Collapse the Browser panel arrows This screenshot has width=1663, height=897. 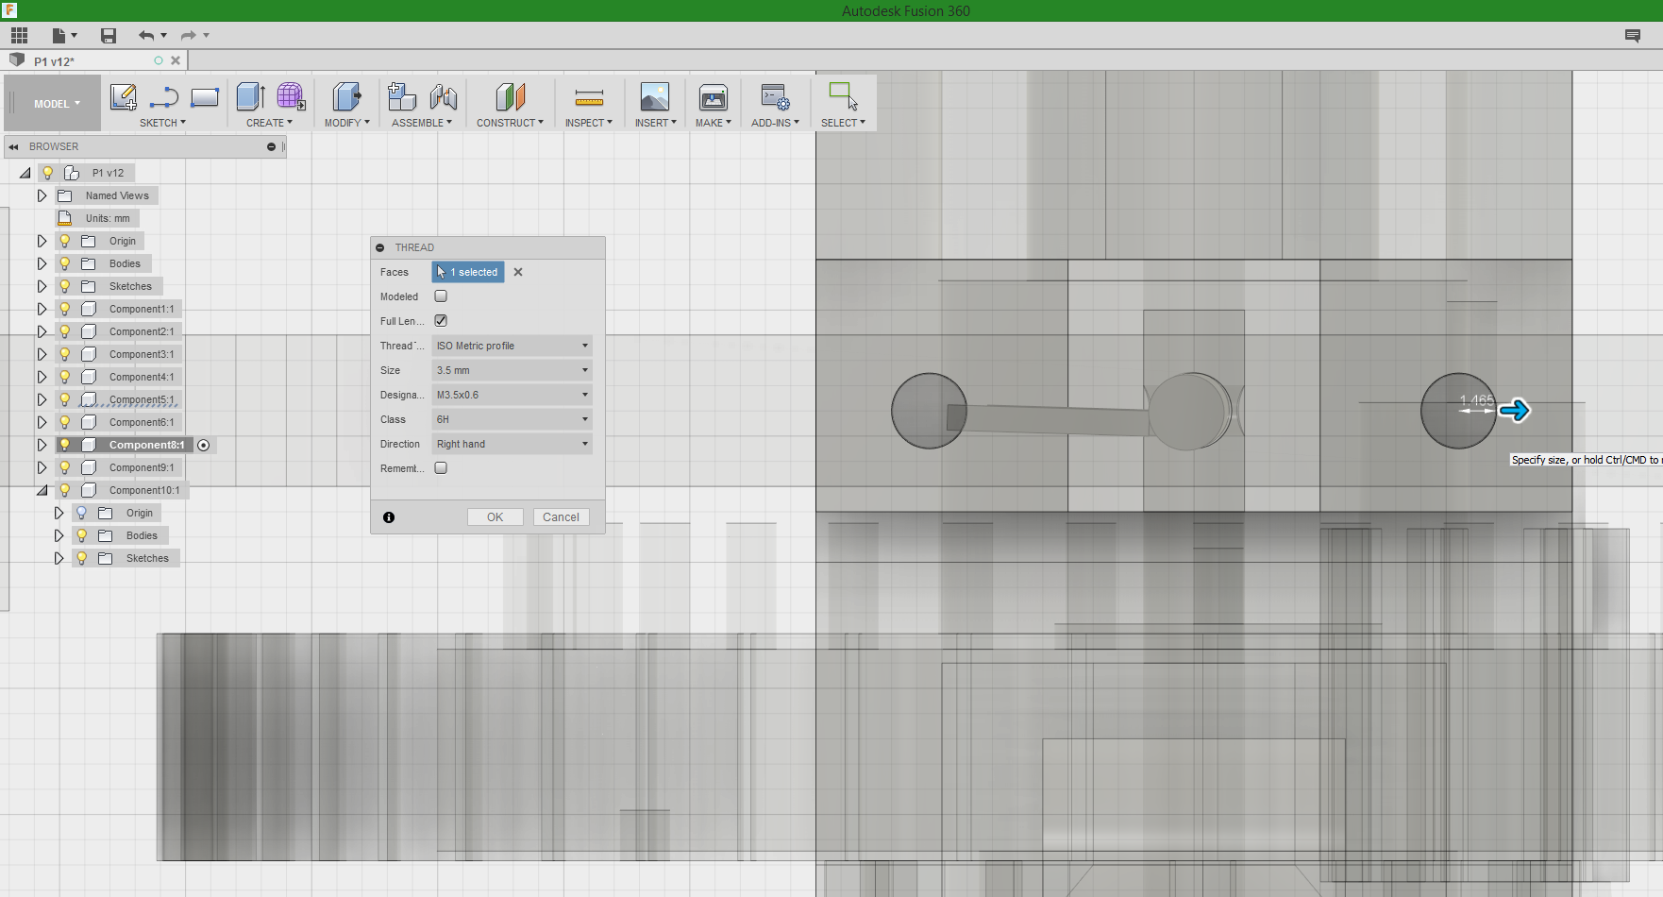tap(14, 147)
